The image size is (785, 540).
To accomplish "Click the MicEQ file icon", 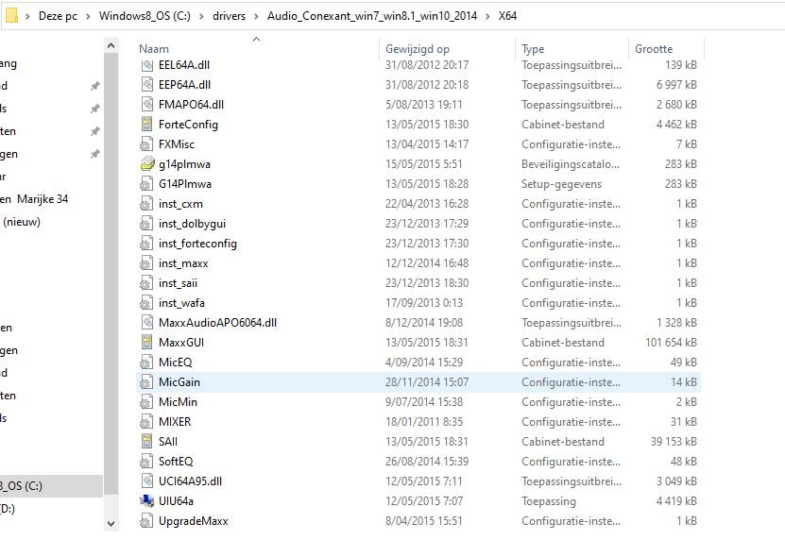I will (x=146, y=363).
